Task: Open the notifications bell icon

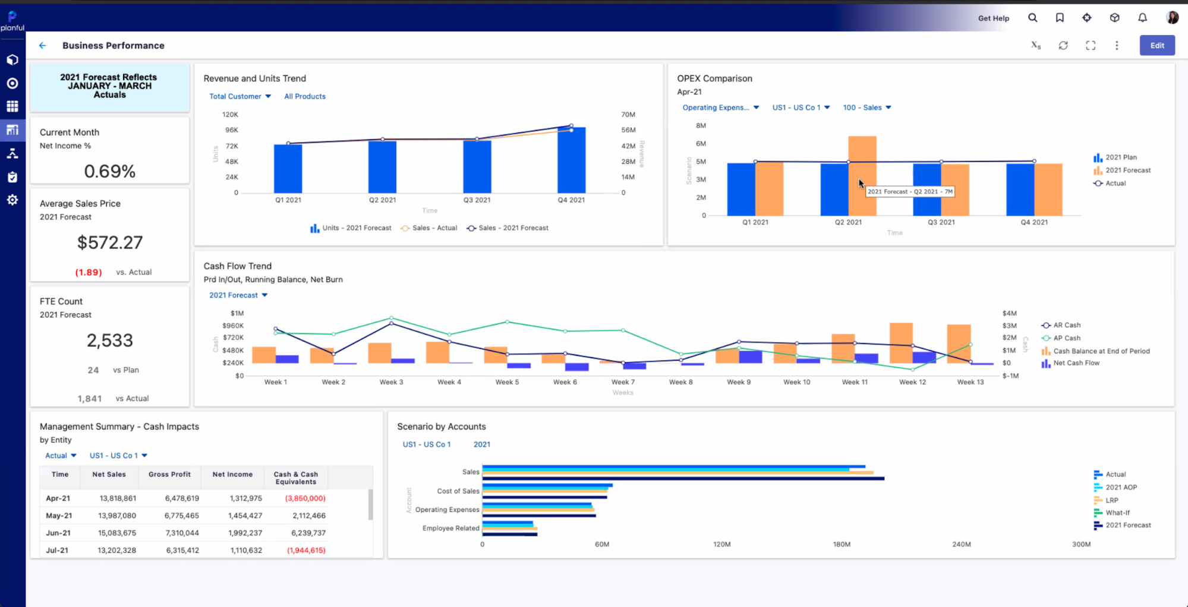Action: 1142,18
